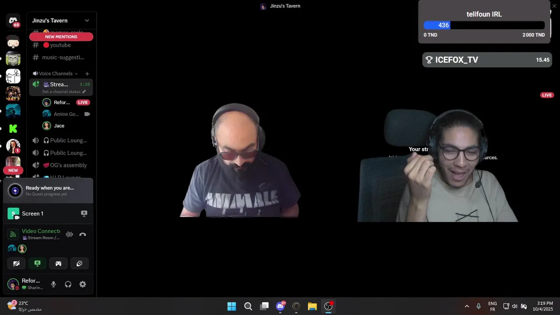This screenshot has width=560, height=315.
Task: Click the ICEFOX_TV top donor banner
Action: coord(487,60)
